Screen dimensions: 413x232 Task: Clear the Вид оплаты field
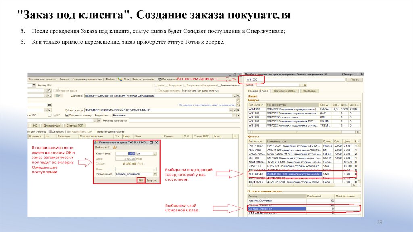[238, 115]
